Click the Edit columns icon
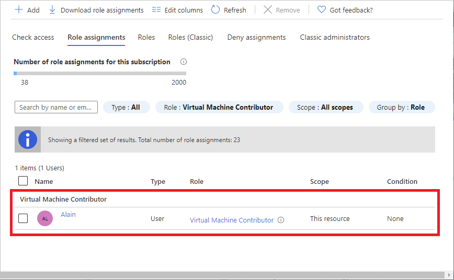The height and width of the screenshot is (280, 454). click(156, 10)
